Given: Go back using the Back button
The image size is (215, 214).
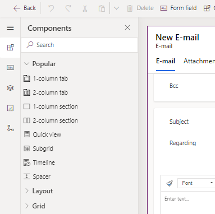Looking at the screenshot, I should 25,8.
